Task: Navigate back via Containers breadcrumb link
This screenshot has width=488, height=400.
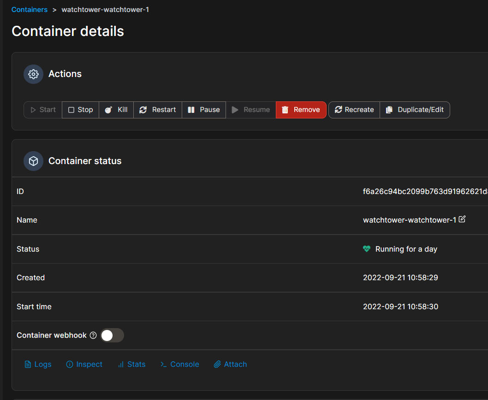Action: [x=29, y=9]
